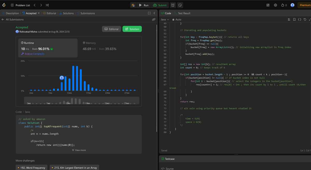Click the gray Editorial button
Viewport: 311px width, 170px height.
point(111,29)
